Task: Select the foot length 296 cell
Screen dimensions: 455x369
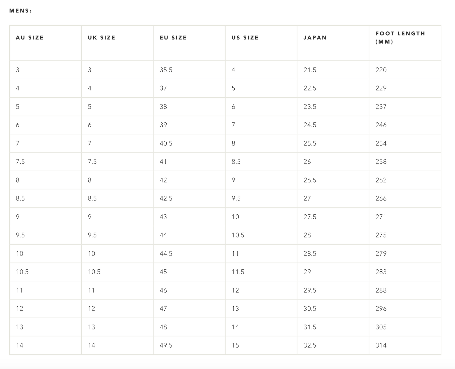Action: 381,309
